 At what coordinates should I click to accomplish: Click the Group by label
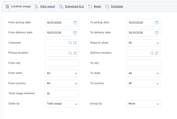click(x=96, y=104)
